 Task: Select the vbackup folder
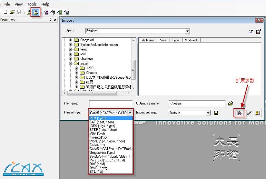tap(87, 59)
